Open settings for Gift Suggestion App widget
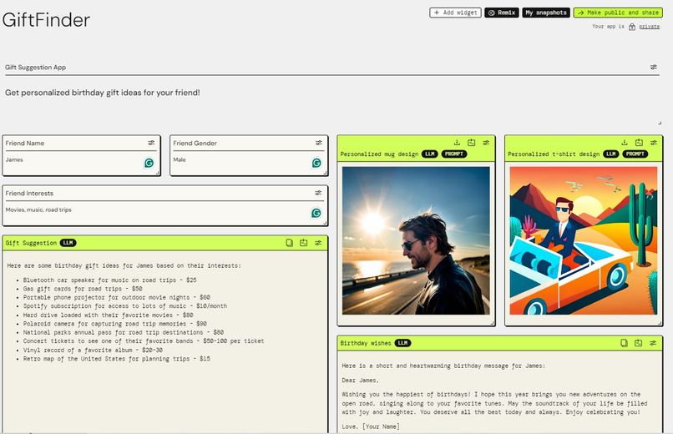 point(653,68)
